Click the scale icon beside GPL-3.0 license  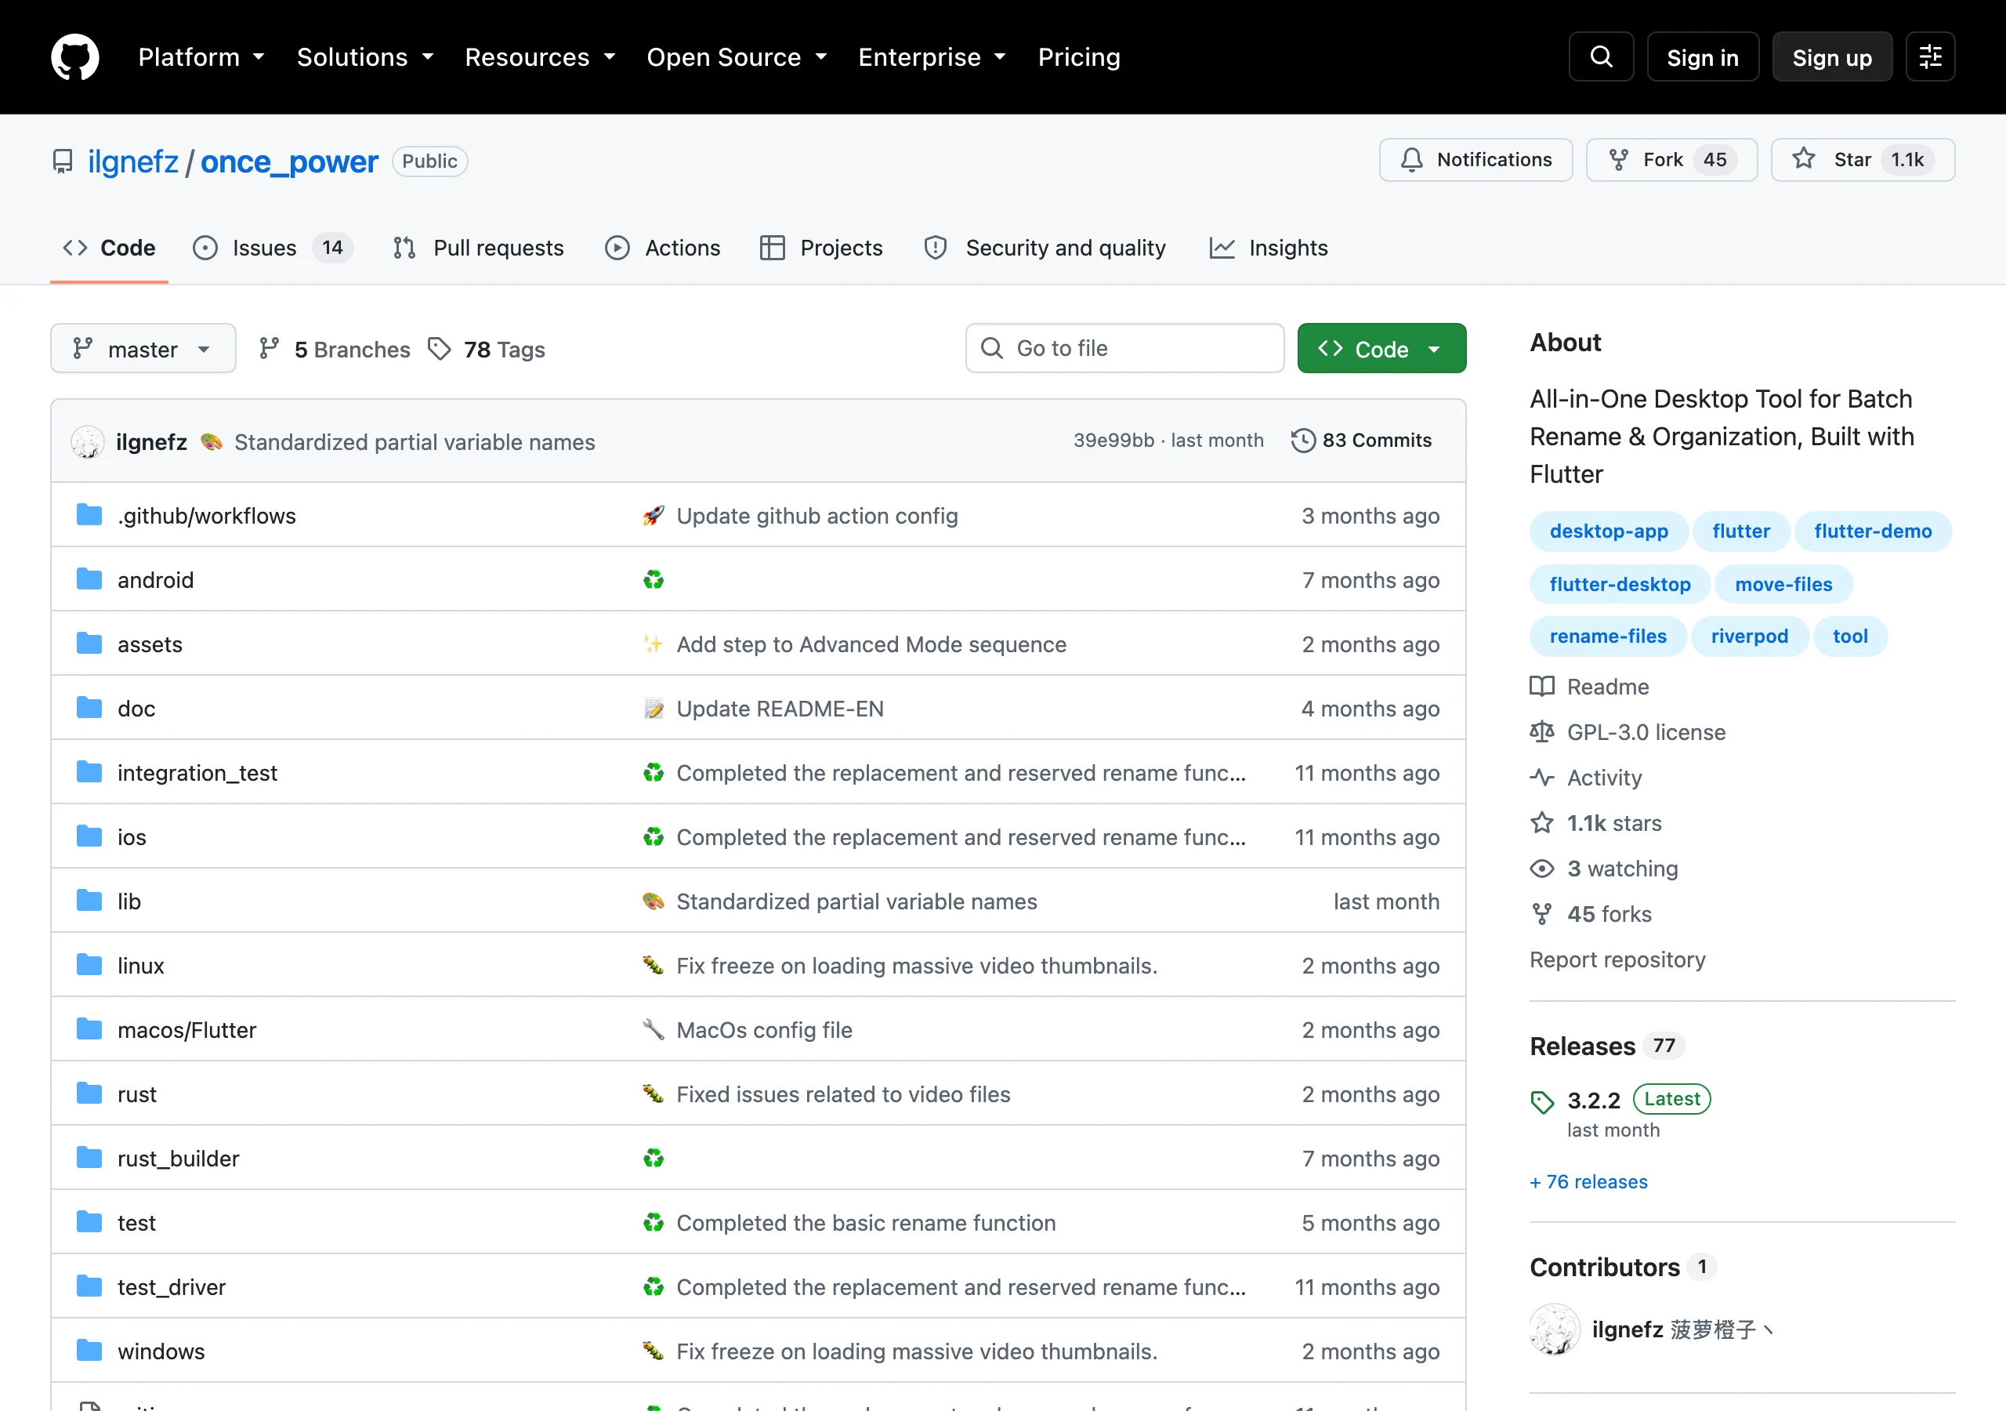point(1542,731)
